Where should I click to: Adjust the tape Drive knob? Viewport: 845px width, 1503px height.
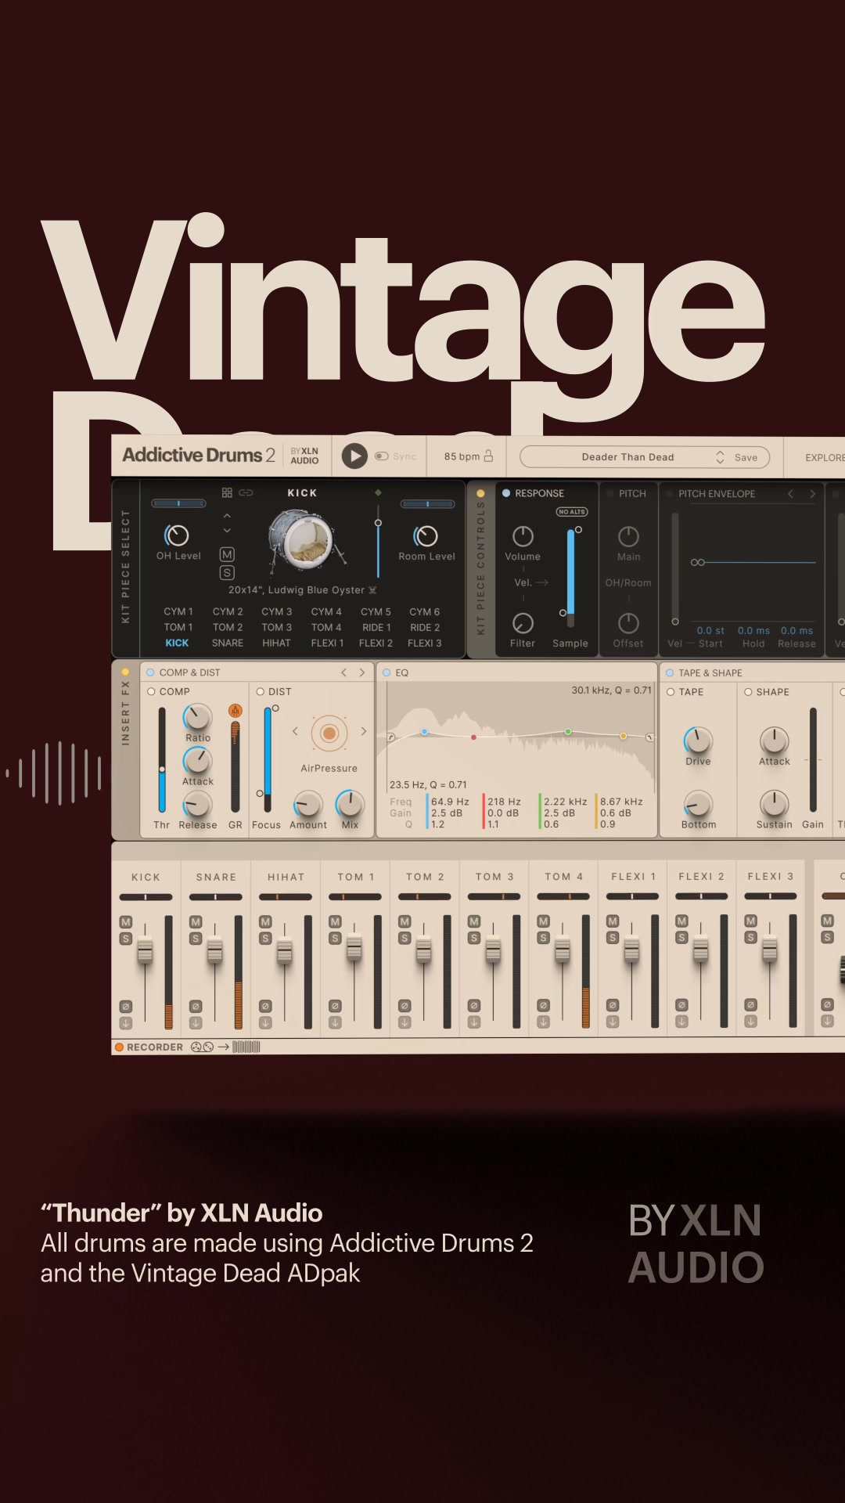coord(698,740)
